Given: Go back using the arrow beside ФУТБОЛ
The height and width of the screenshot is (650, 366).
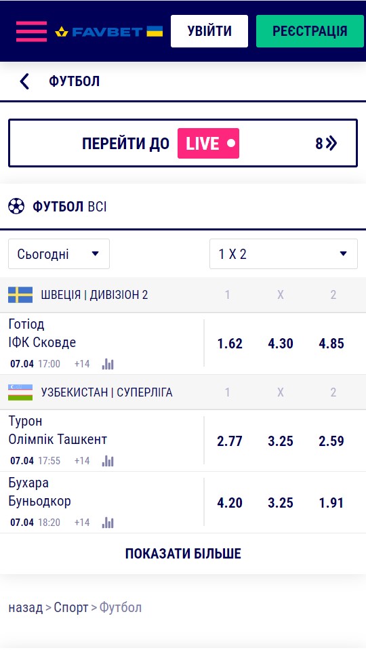Looking at the screenshot, I should 24,81.
